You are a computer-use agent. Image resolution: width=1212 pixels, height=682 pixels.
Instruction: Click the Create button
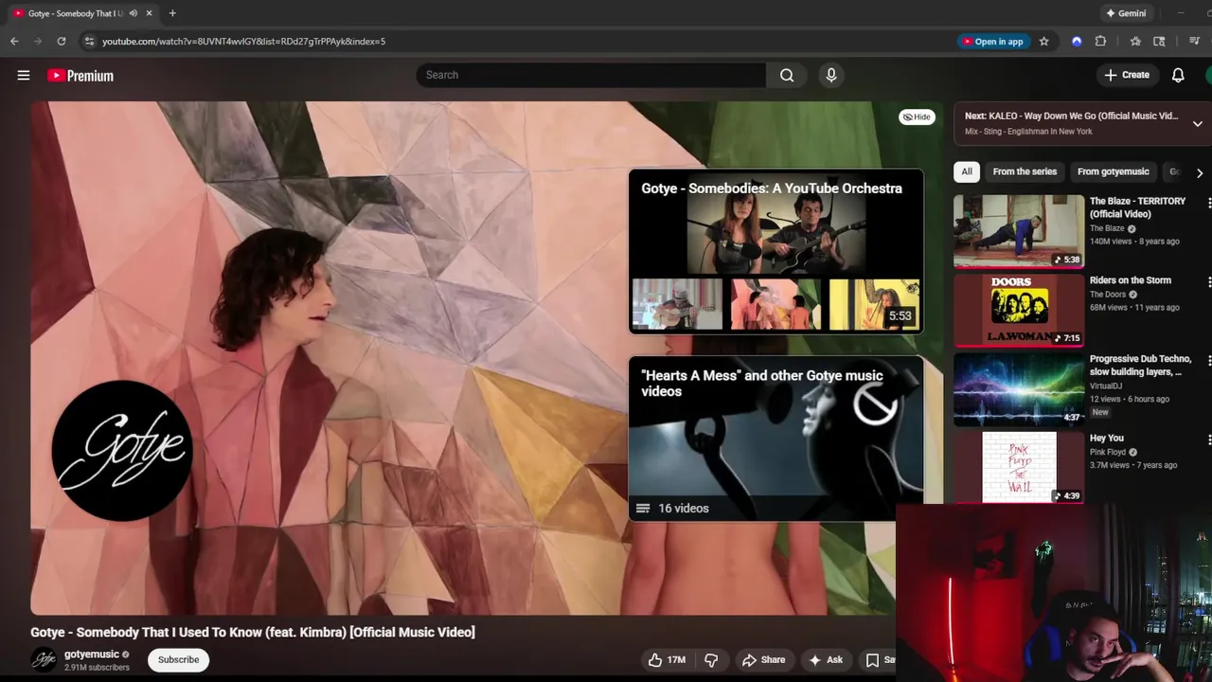[x=1127, y=75]
